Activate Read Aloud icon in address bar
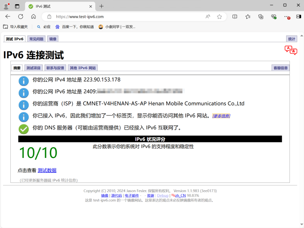 tap(208, 17)
